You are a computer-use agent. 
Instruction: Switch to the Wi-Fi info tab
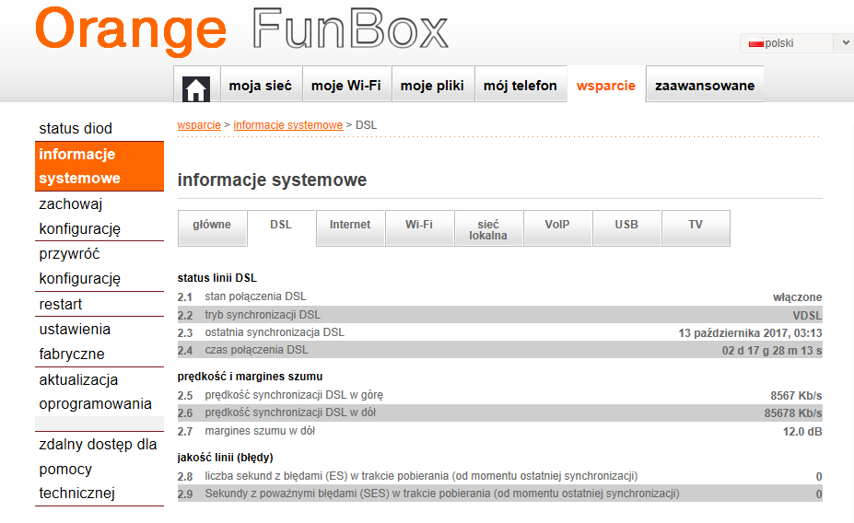click(x=419, y=228)
